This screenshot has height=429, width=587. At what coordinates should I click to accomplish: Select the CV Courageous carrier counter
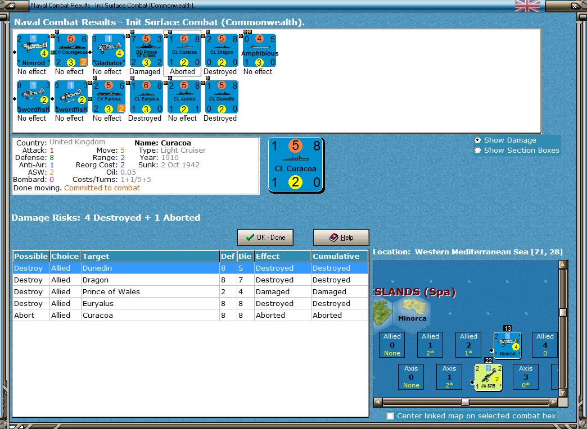point(71,51)
